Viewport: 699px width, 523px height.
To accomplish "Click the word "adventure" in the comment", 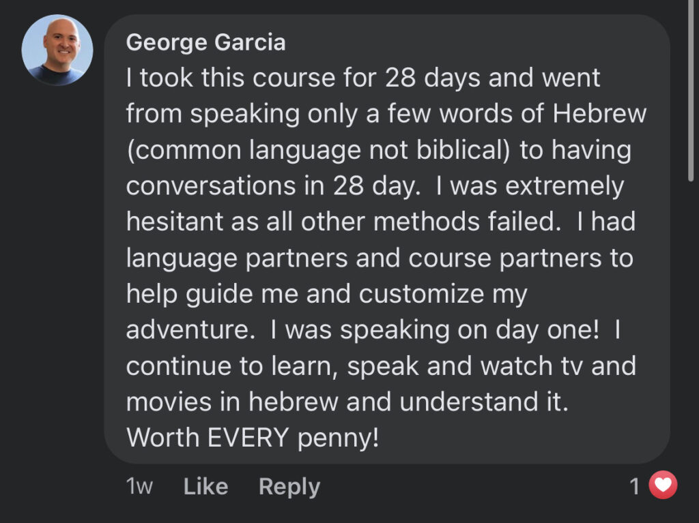I will point(187,330).
